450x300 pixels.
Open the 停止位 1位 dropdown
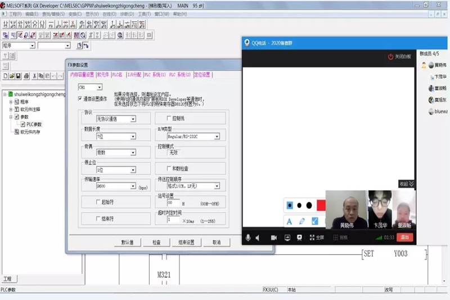click(x=133, y=170)
